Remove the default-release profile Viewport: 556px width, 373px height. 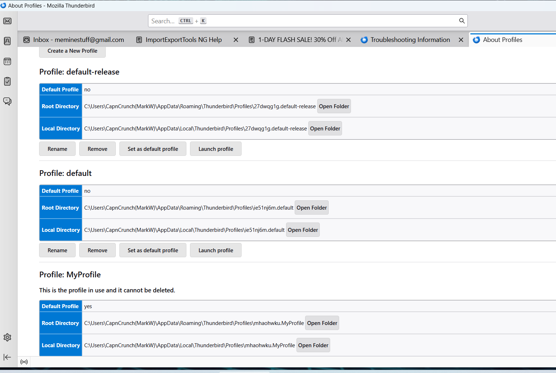[98, 149]
